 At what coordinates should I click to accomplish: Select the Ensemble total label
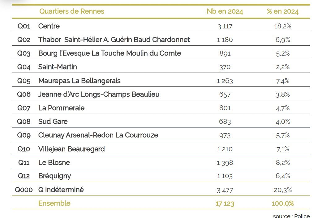pos(54,203)
